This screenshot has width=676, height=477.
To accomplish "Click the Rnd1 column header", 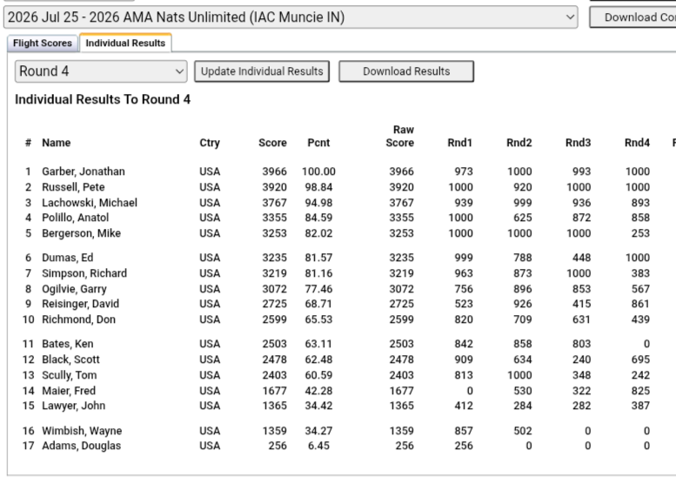I will (x=460, y=143).
